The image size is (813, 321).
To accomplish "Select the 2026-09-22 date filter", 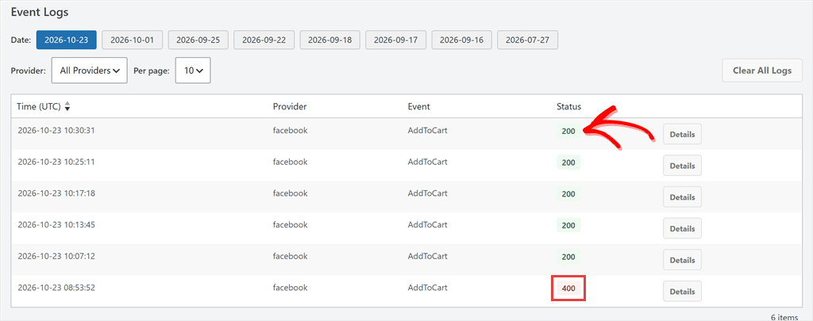I will click(264, 40).
